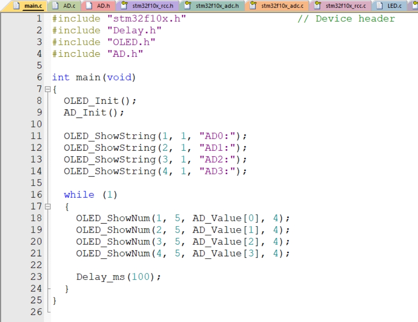418x322 pixels.
Task: Click the "stm32f10x.h" include string
Action: (146, 19)
